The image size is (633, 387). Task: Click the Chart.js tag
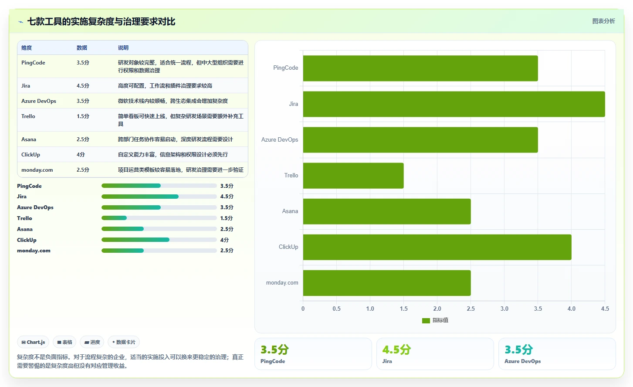tap(34, 342)
